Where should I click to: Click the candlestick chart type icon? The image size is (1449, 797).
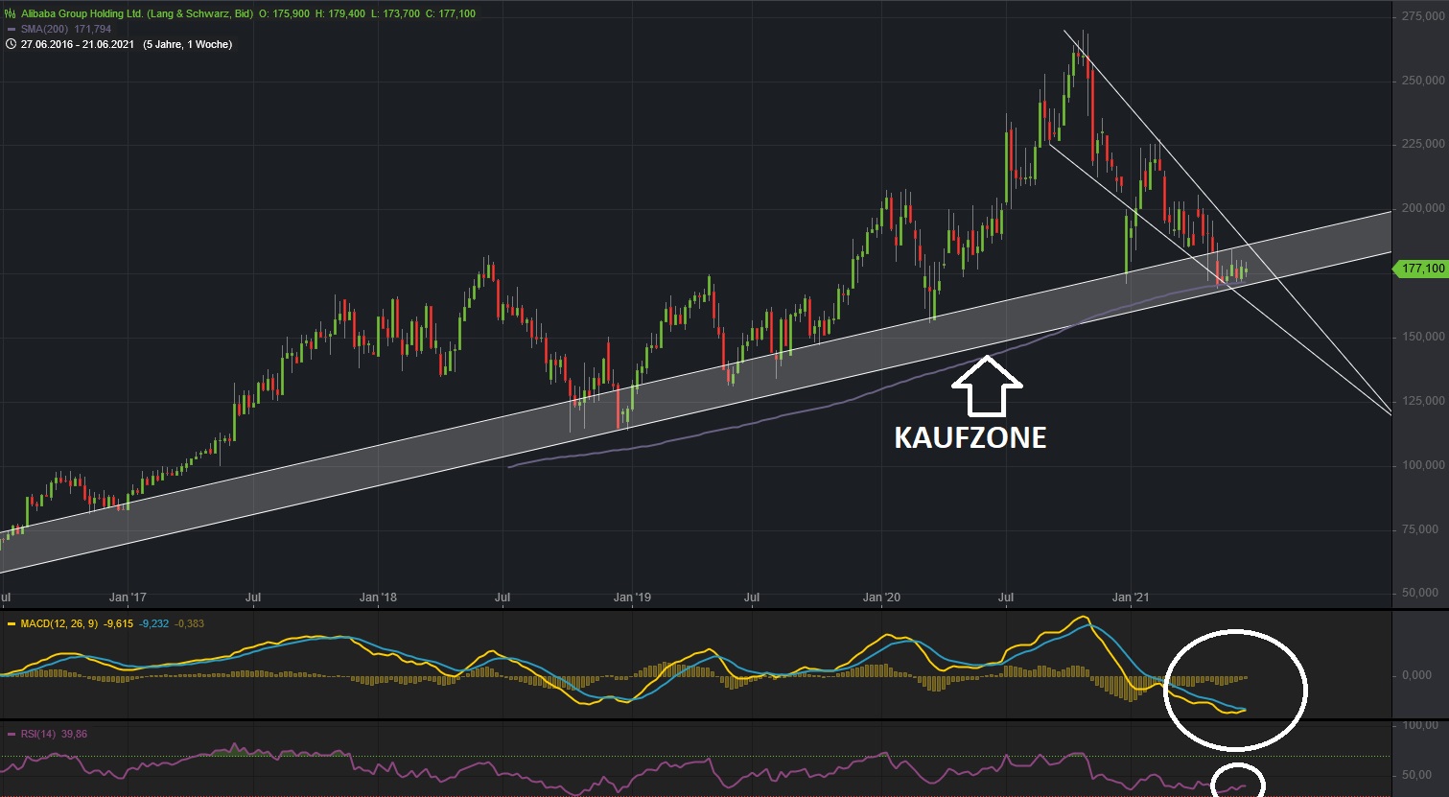click(x=11, y=13)
